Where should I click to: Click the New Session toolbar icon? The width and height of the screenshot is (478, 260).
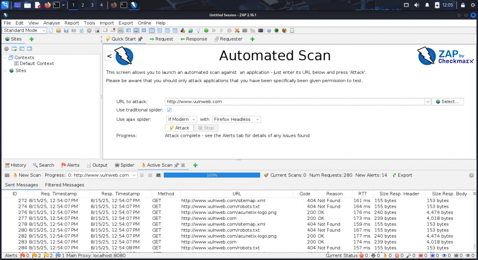pyautogui.click(x=51, y=30)
